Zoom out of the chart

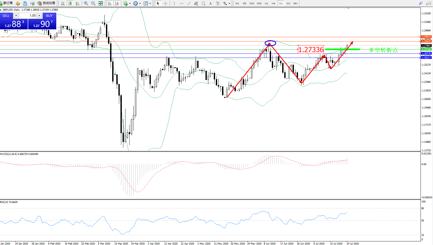click(x=93, y=3)
